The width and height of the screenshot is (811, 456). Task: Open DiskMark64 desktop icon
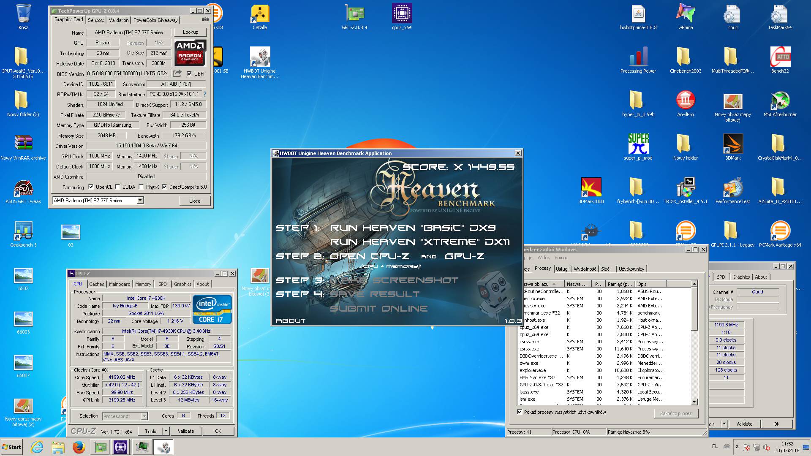point(780,17)
